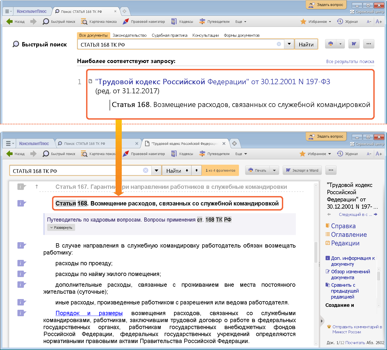Open the three-dots menu in bottom window
The image size is (387, 350).
(x=331, y=170)
